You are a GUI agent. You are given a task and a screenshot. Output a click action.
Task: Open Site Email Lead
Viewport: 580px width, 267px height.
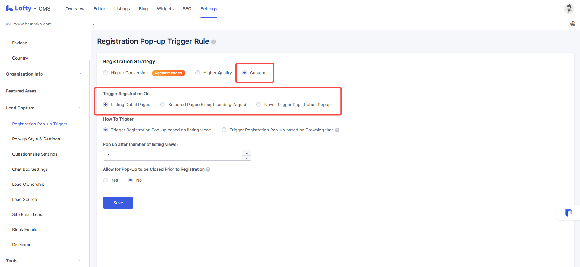(27, 214)
